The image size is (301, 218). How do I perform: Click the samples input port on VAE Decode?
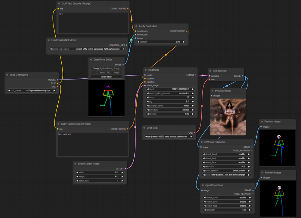[x=209, y=76]
